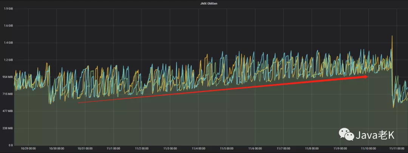Viewport: 408px width, 153px height.
Task: Click the 1.4 GiB y-axis label
Action: point(8,43)
